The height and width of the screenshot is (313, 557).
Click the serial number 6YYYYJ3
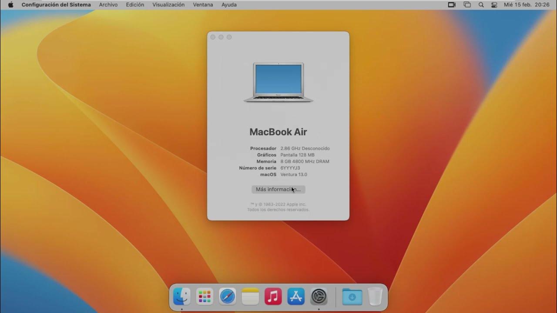[x=290, y=168]
